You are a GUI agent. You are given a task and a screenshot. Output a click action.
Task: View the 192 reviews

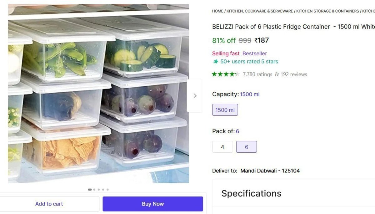293,74
